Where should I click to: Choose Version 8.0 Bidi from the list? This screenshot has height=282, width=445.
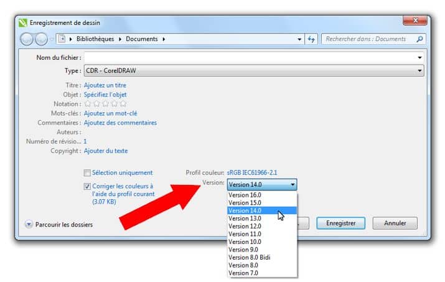(x=249, y=257)
